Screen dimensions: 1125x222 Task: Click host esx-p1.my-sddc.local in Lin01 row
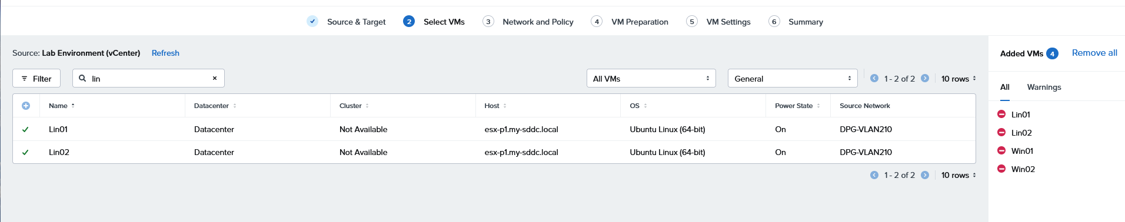tap(521, 129)
